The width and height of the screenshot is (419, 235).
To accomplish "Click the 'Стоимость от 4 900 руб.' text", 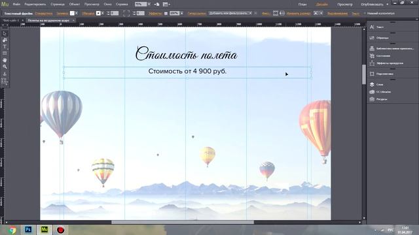I will [x=187, y=71].
